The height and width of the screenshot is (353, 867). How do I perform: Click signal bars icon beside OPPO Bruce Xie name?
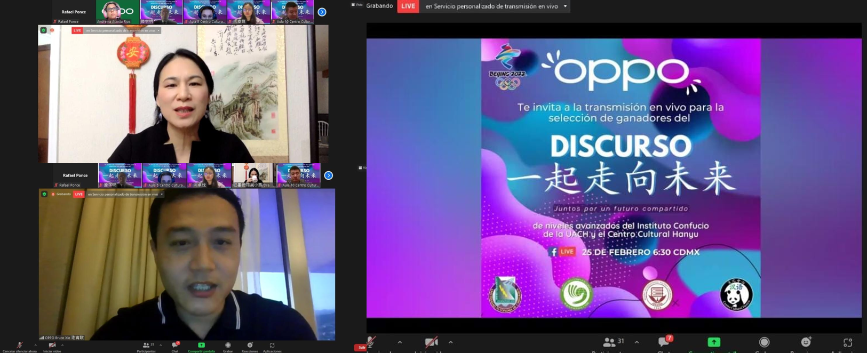coord(42,338)
